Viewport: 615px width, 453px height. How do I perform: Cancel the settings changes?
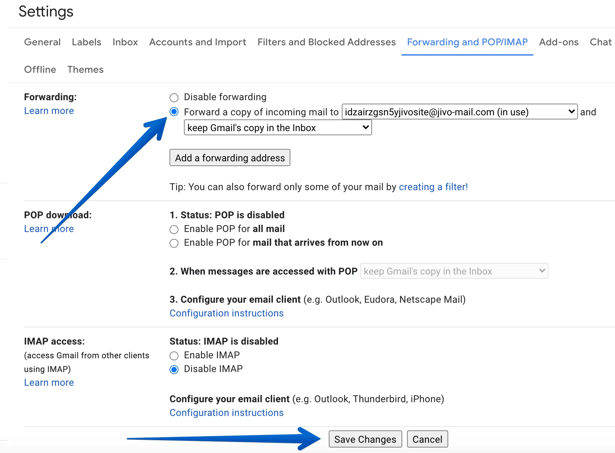427,439
